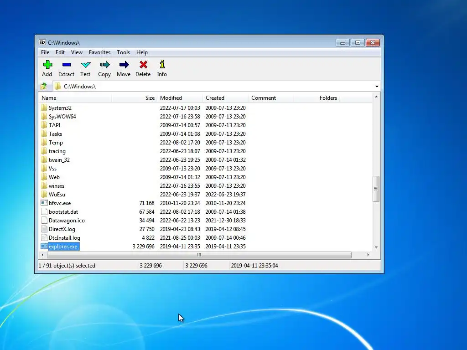This screenshot has height=350, width=467.
Task: Expand the address bar path dropdown
Action: coord(377,86)
